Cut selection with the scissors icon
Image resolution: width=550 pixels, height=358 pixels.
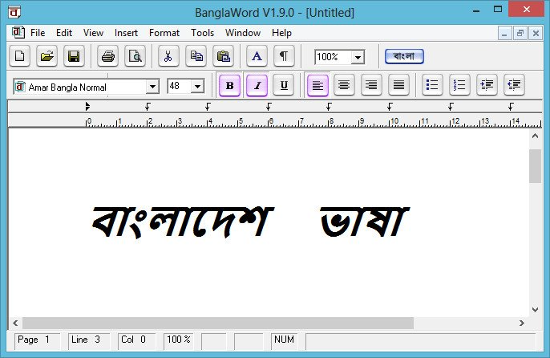tap(168, 56)
